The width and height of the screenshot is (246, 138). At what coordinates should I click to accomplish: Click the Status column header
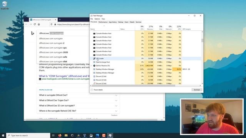point(127,28)
